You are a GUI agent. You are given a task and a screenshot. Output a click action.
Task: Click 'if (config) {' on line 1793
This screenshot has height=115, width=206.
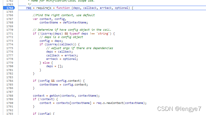44,113
